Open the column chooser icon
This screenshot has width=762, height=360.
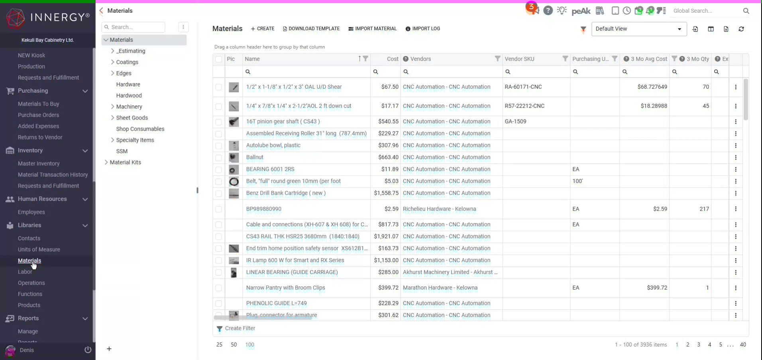tap(711, 29)
